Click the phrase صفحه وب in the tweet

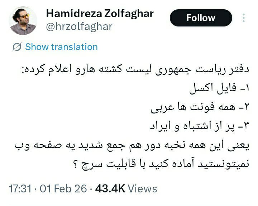[x=38, y=146]
